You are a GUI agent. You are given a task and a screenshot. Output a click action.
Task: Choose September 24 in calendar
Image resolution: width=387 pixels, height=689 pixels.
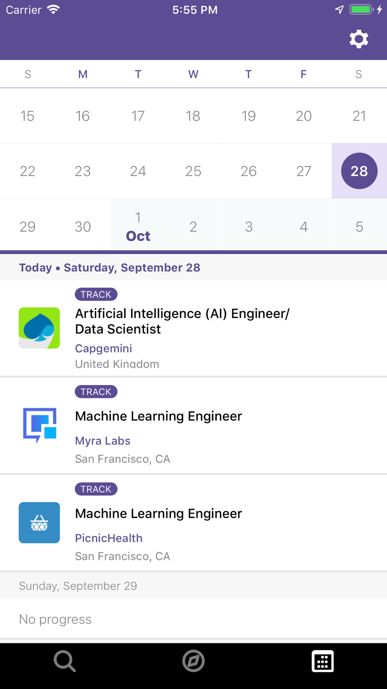coord(138,171)
